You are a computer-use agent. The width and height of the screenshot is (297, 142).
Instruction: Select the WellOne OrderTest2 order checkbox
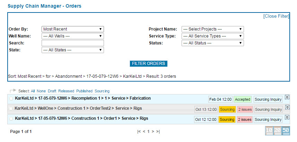[x=11, y=109]
